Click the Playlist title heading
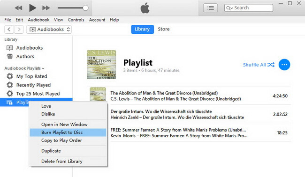Screen dimensions: 305x177 (x=138, y=63)
